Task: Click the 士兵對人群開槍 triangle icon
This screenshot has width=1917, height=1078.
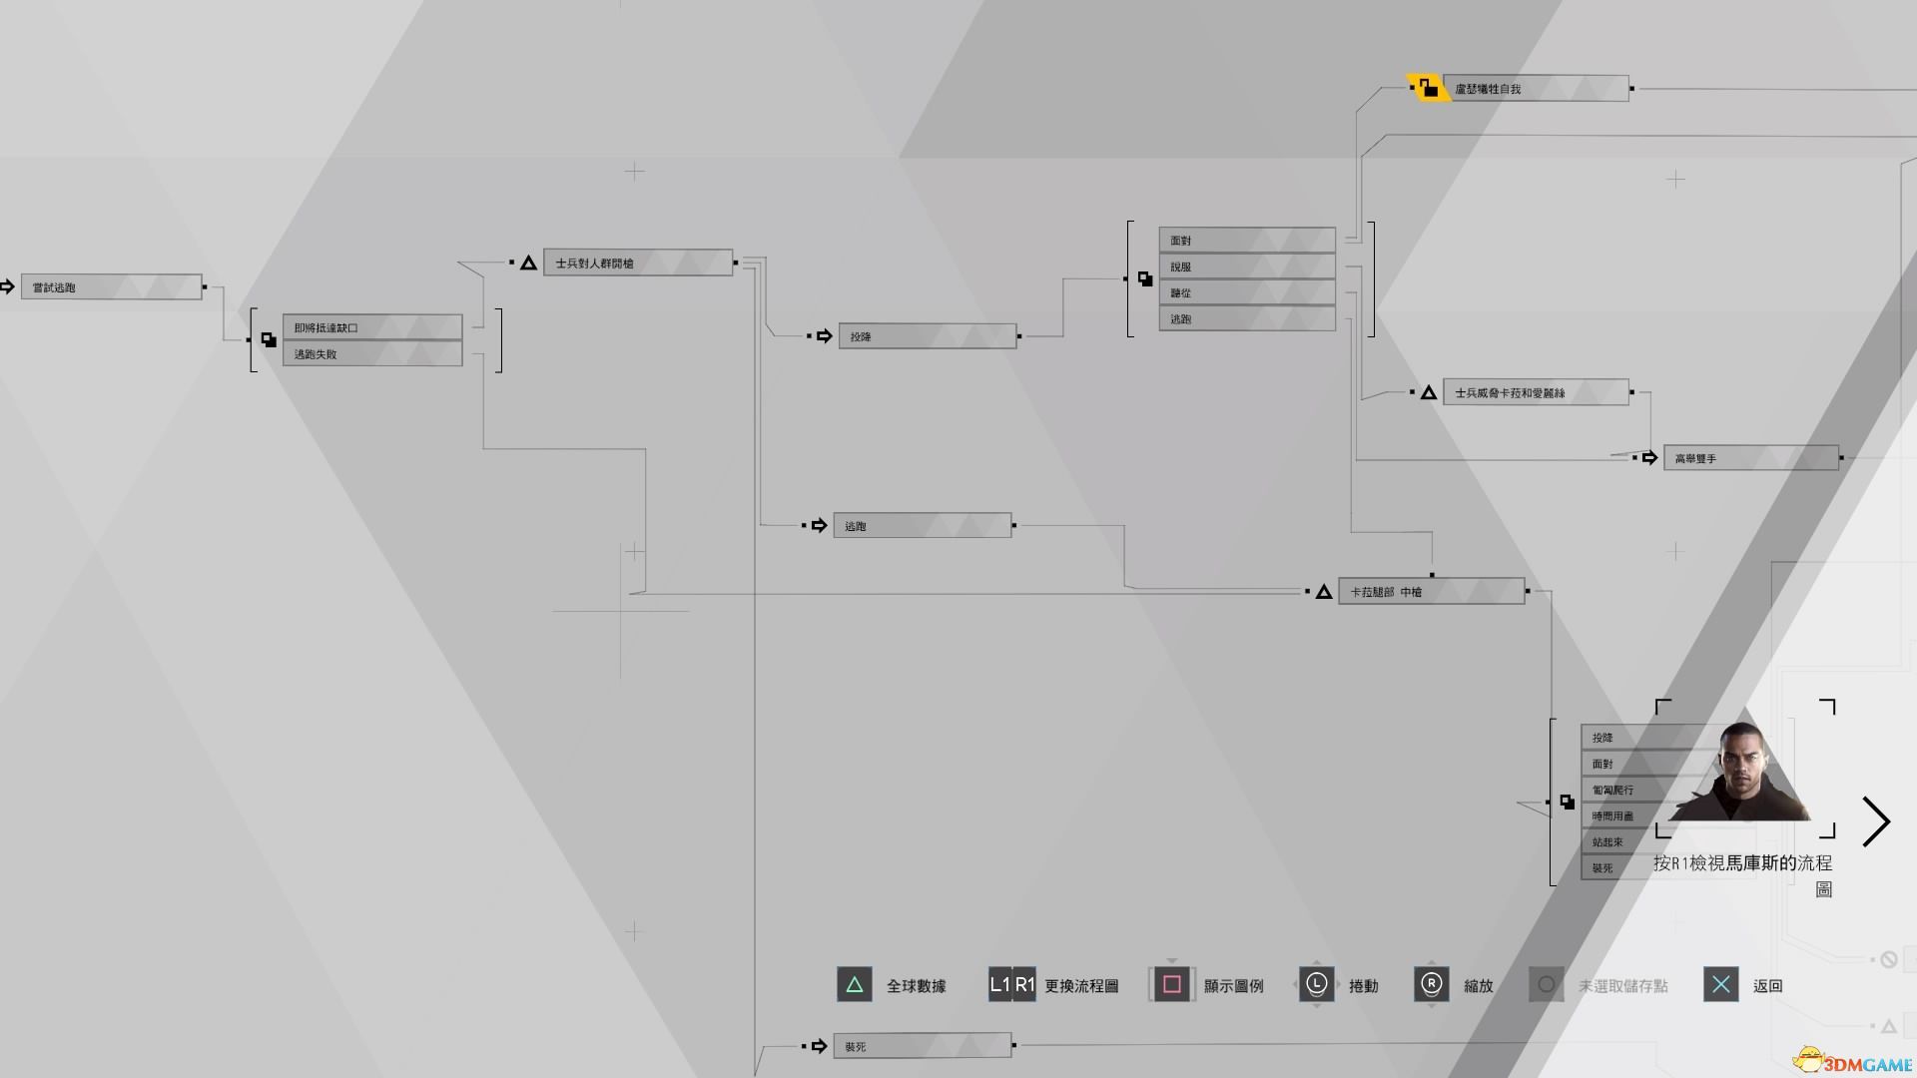Action: 526,262
